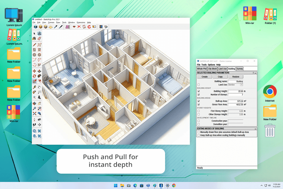Activate the Paint Bucket tool
This screenshot has height=189, width=283.
pos(34,38)
